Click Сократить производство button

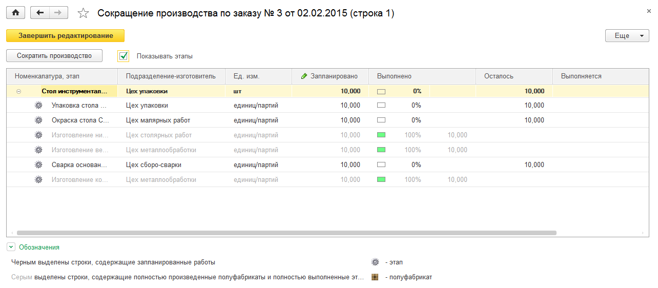pyautogui.click(x=54, y=55)
